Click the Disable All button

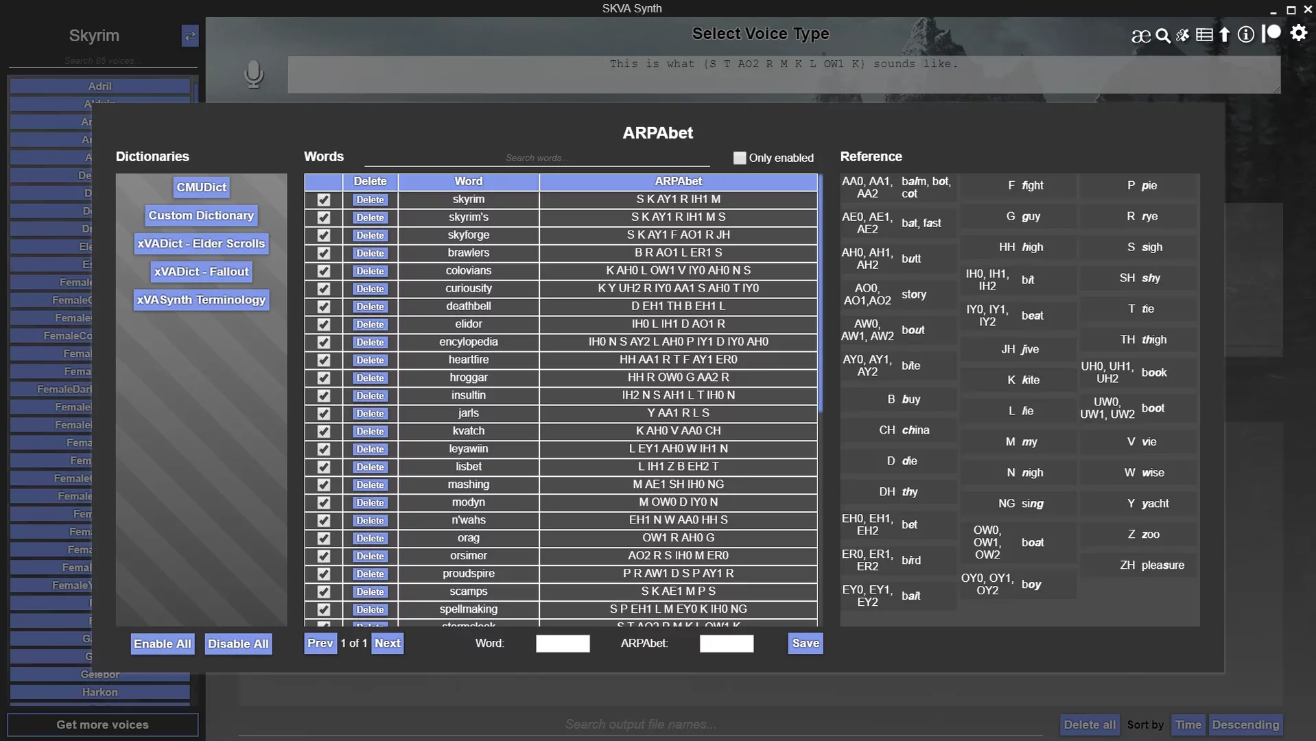(x=238, y=644)
